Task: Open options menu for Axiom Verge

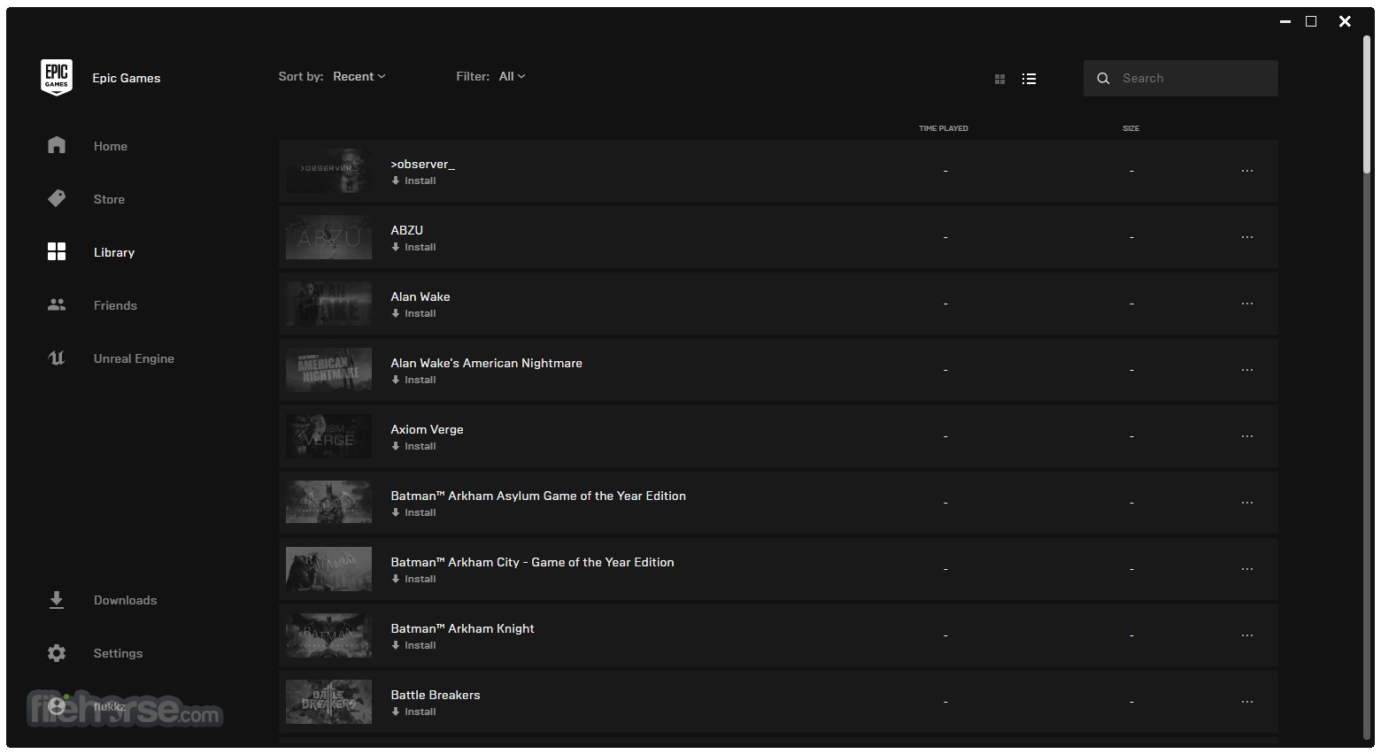Action: (1247, 436)
